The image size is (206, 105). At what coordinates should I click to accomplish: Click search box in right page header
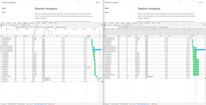(x=187, y=2)
